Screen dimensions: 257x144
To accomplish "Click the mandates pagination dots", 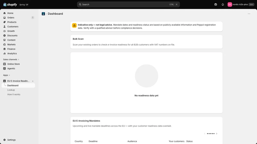I will (211, 133).
